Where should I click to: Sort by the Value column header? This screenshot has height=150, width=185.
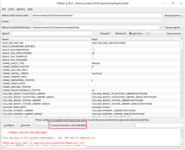click(x=136, y=39)
